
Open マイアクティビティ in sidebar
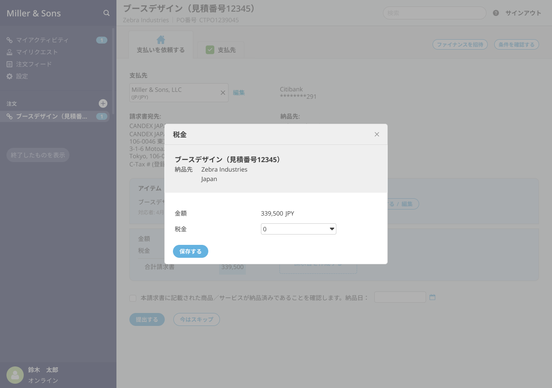click(42, 40)
